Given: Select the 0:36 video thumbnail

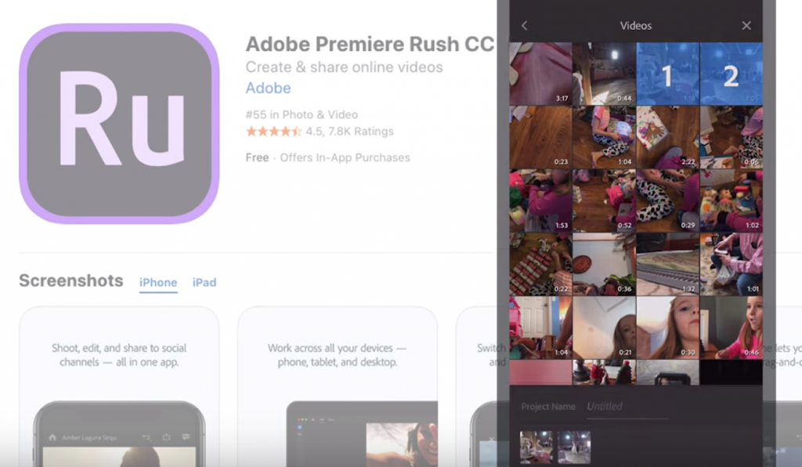Looking at the screenshot, I should coord(604,264).
